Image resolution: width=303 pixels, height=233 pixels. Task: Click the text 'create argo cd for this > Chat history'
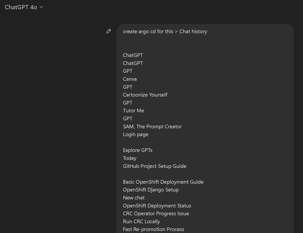(165, 31)
